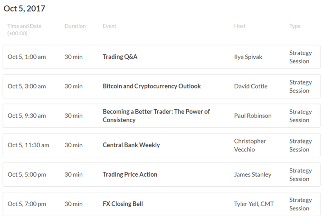Select host James Stanley
323x219 pixels.
click(253, 174)
